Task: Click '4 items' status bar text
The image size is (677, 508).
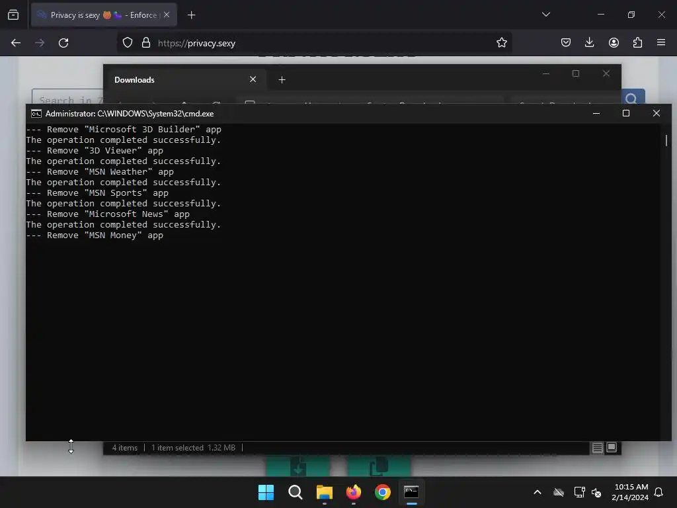Action: click(125, 448)
